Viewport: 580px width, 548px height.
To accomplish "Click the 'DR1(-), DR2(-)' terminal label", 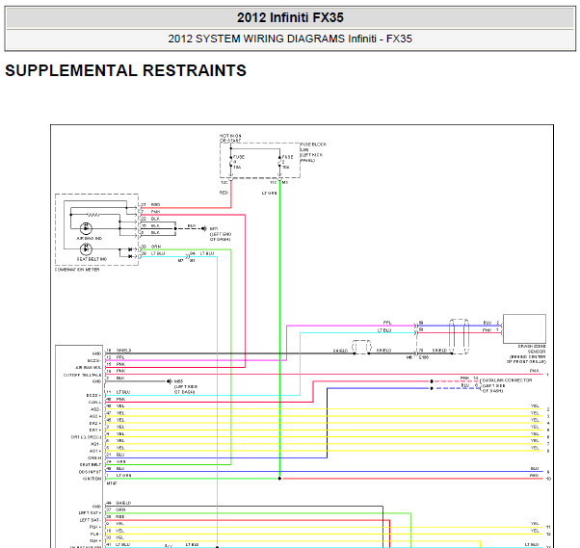I will click(86, 437).
